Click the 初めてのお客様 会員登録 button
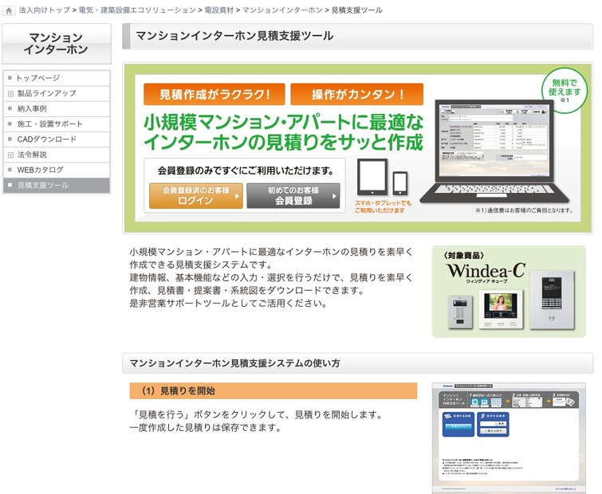602x494 pixels. pos(293,195)
